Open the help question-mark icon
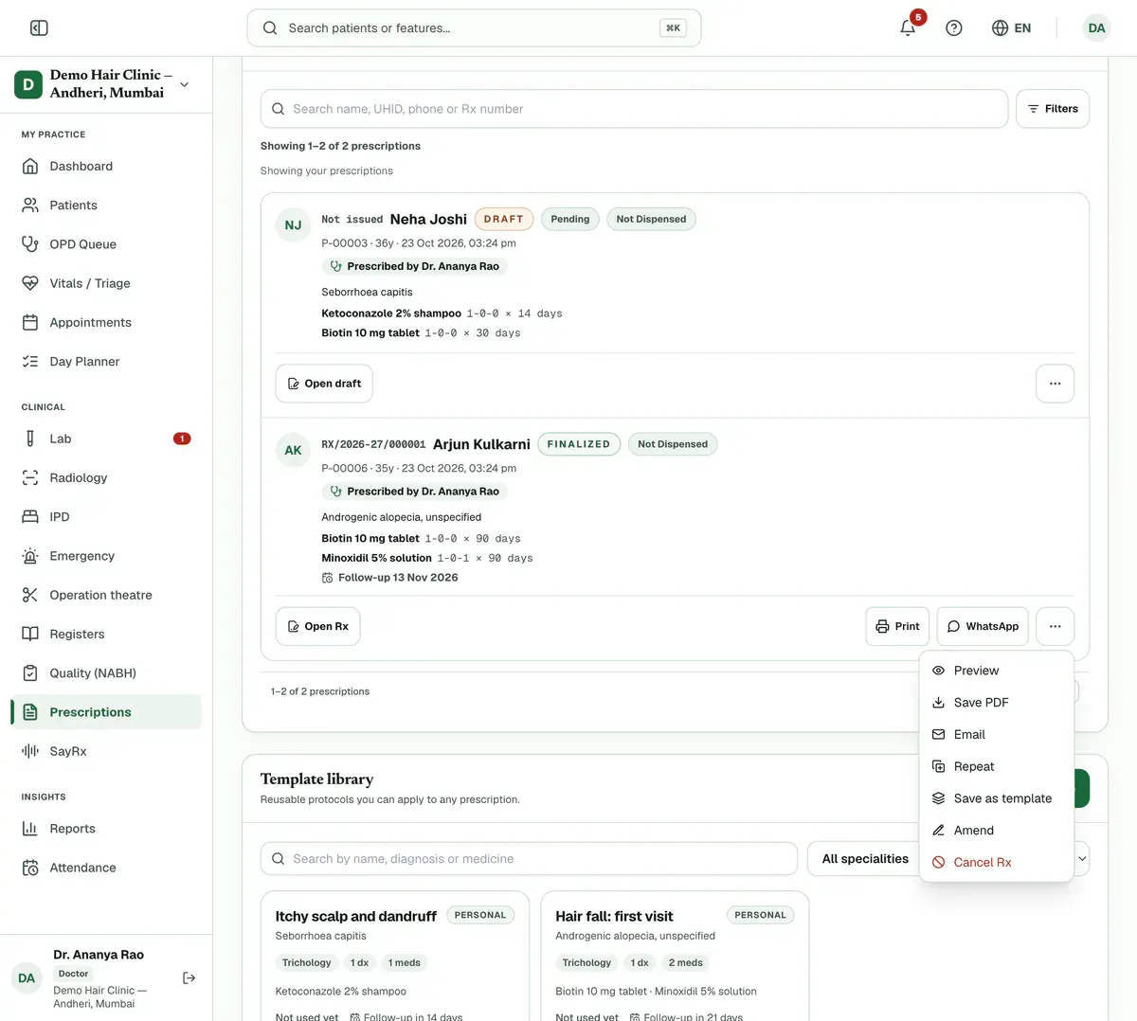 click(x=954, y=28)
